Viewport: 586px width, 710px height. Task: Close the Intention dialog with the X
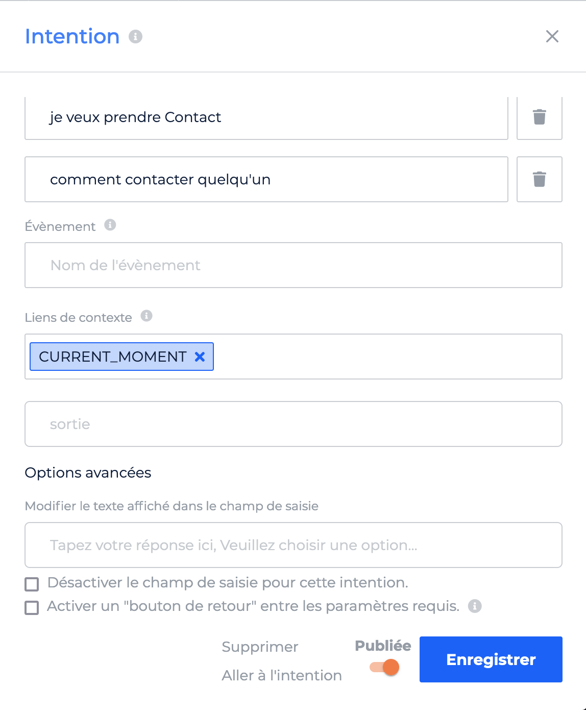(552, 36)
